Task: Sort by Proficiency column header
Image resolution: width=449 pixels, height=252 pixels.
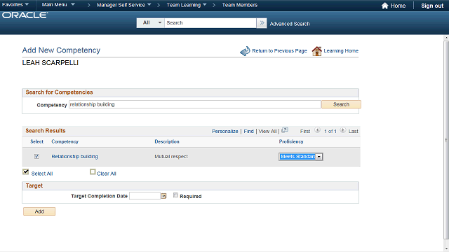Action: pos(291,141)
